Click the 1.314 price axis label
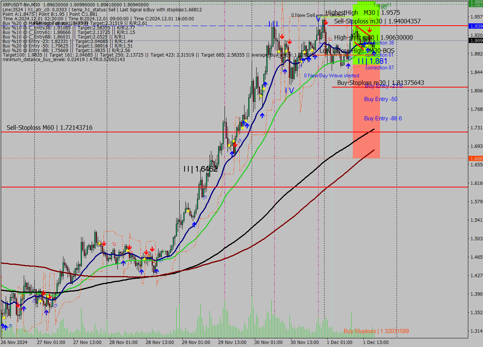The image size is (483, 347). pyautogui.click(x=476, y=331)
